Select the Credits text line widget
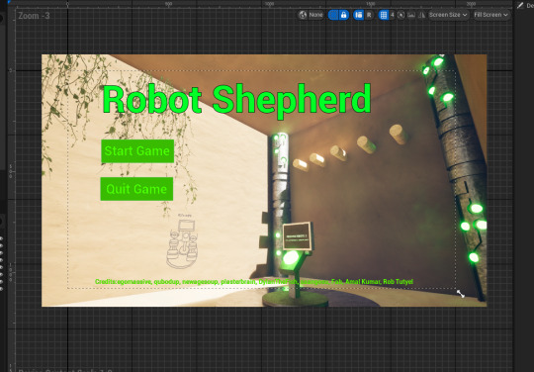Viewport: 534px width, 372px height. (x=254, y=282)
